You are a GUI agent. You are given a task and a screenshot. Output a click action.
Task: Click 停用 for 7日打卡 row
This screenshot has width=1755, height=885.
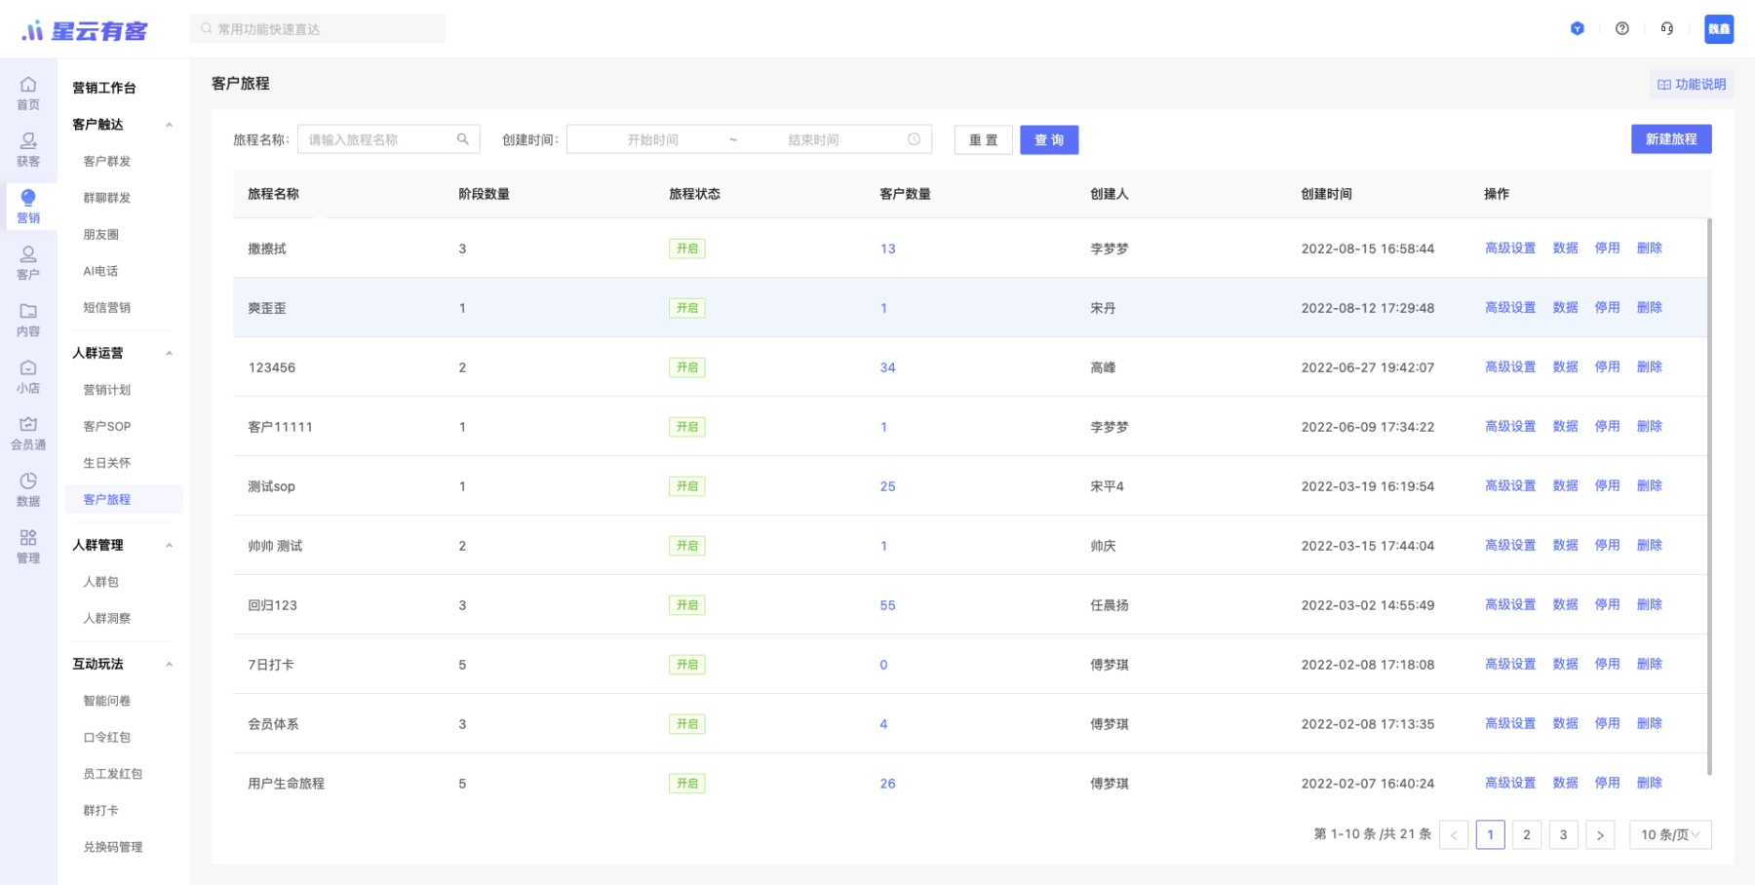click(x=1607, y=665)
